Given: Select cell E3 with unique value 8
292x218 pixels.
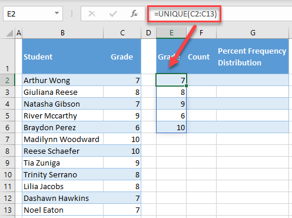Looking at the screenshot, I should [x=171, y=92].
